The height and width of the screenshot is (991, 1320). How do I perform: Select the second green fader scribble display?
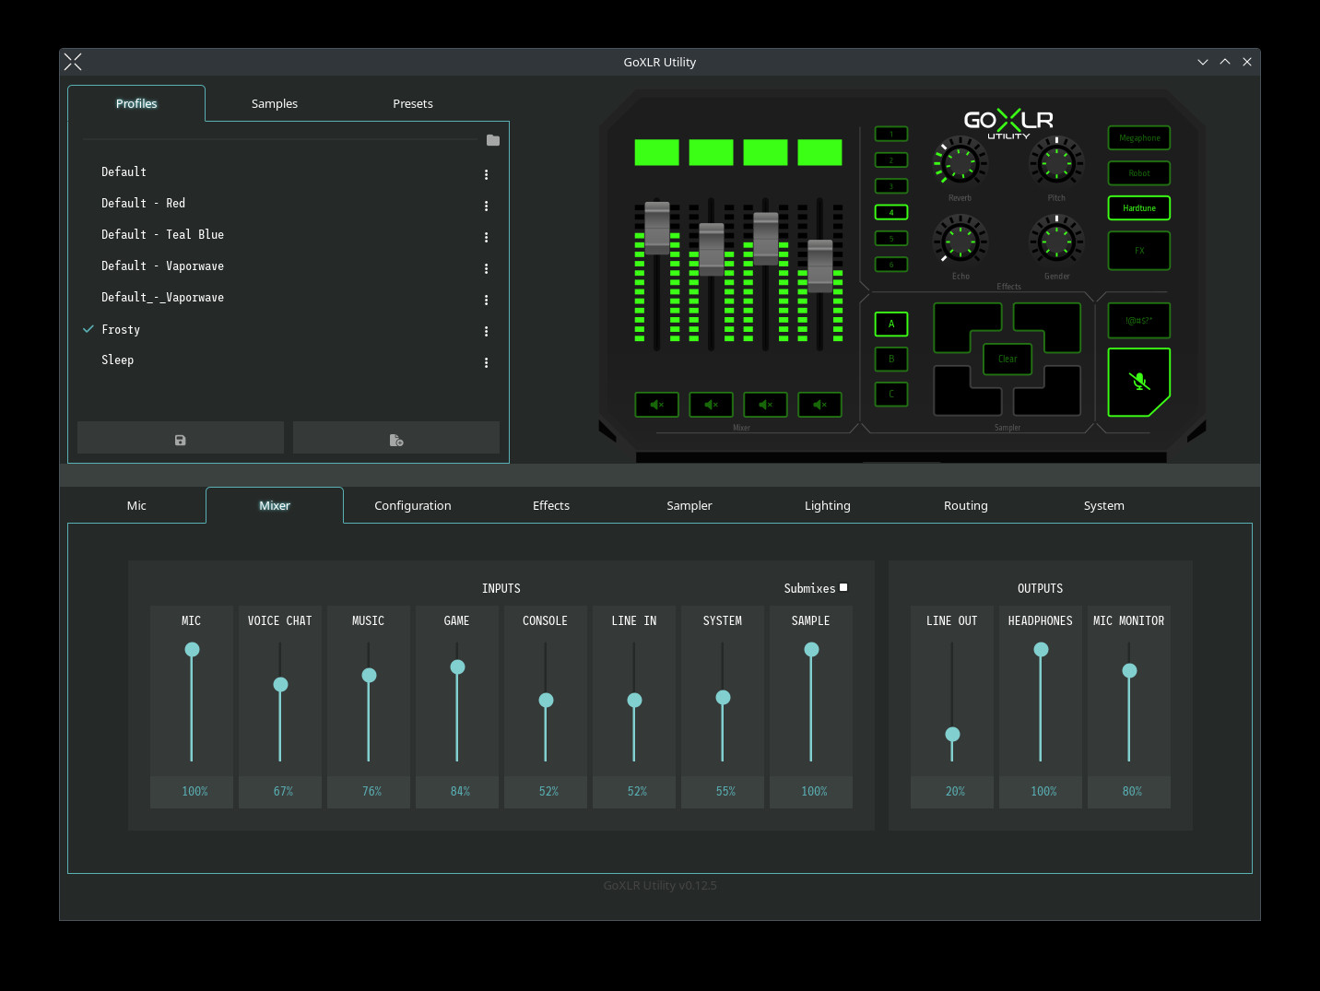point(712,152)
